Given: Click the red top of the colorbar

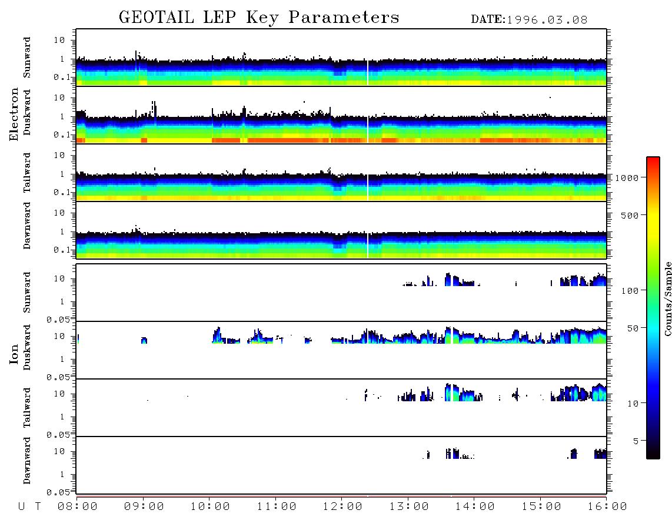Looking at the screenshot, I should coord(653,160).
